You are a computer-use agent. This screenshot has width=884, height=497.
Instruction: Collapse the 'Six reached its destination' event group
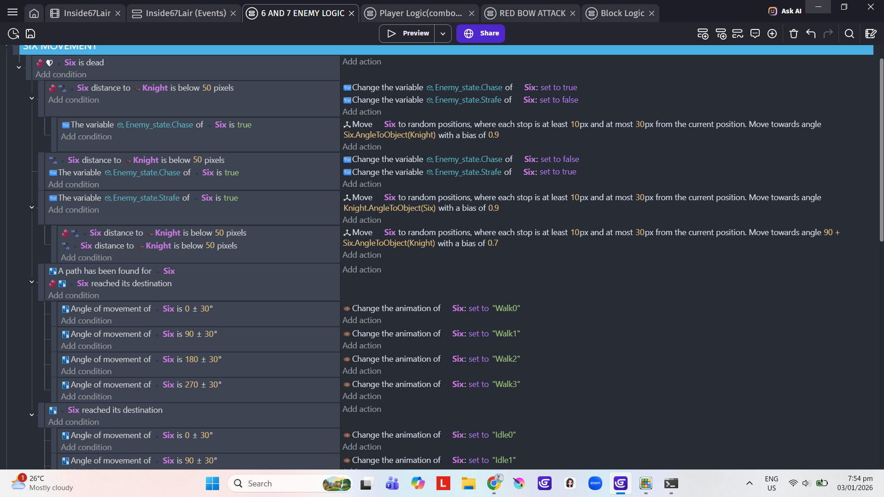tap(32, 415)
